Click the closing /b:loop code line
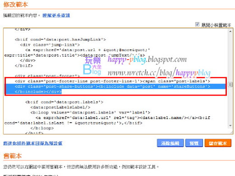The width and height of the screenshot is (235, 176). 42,128
